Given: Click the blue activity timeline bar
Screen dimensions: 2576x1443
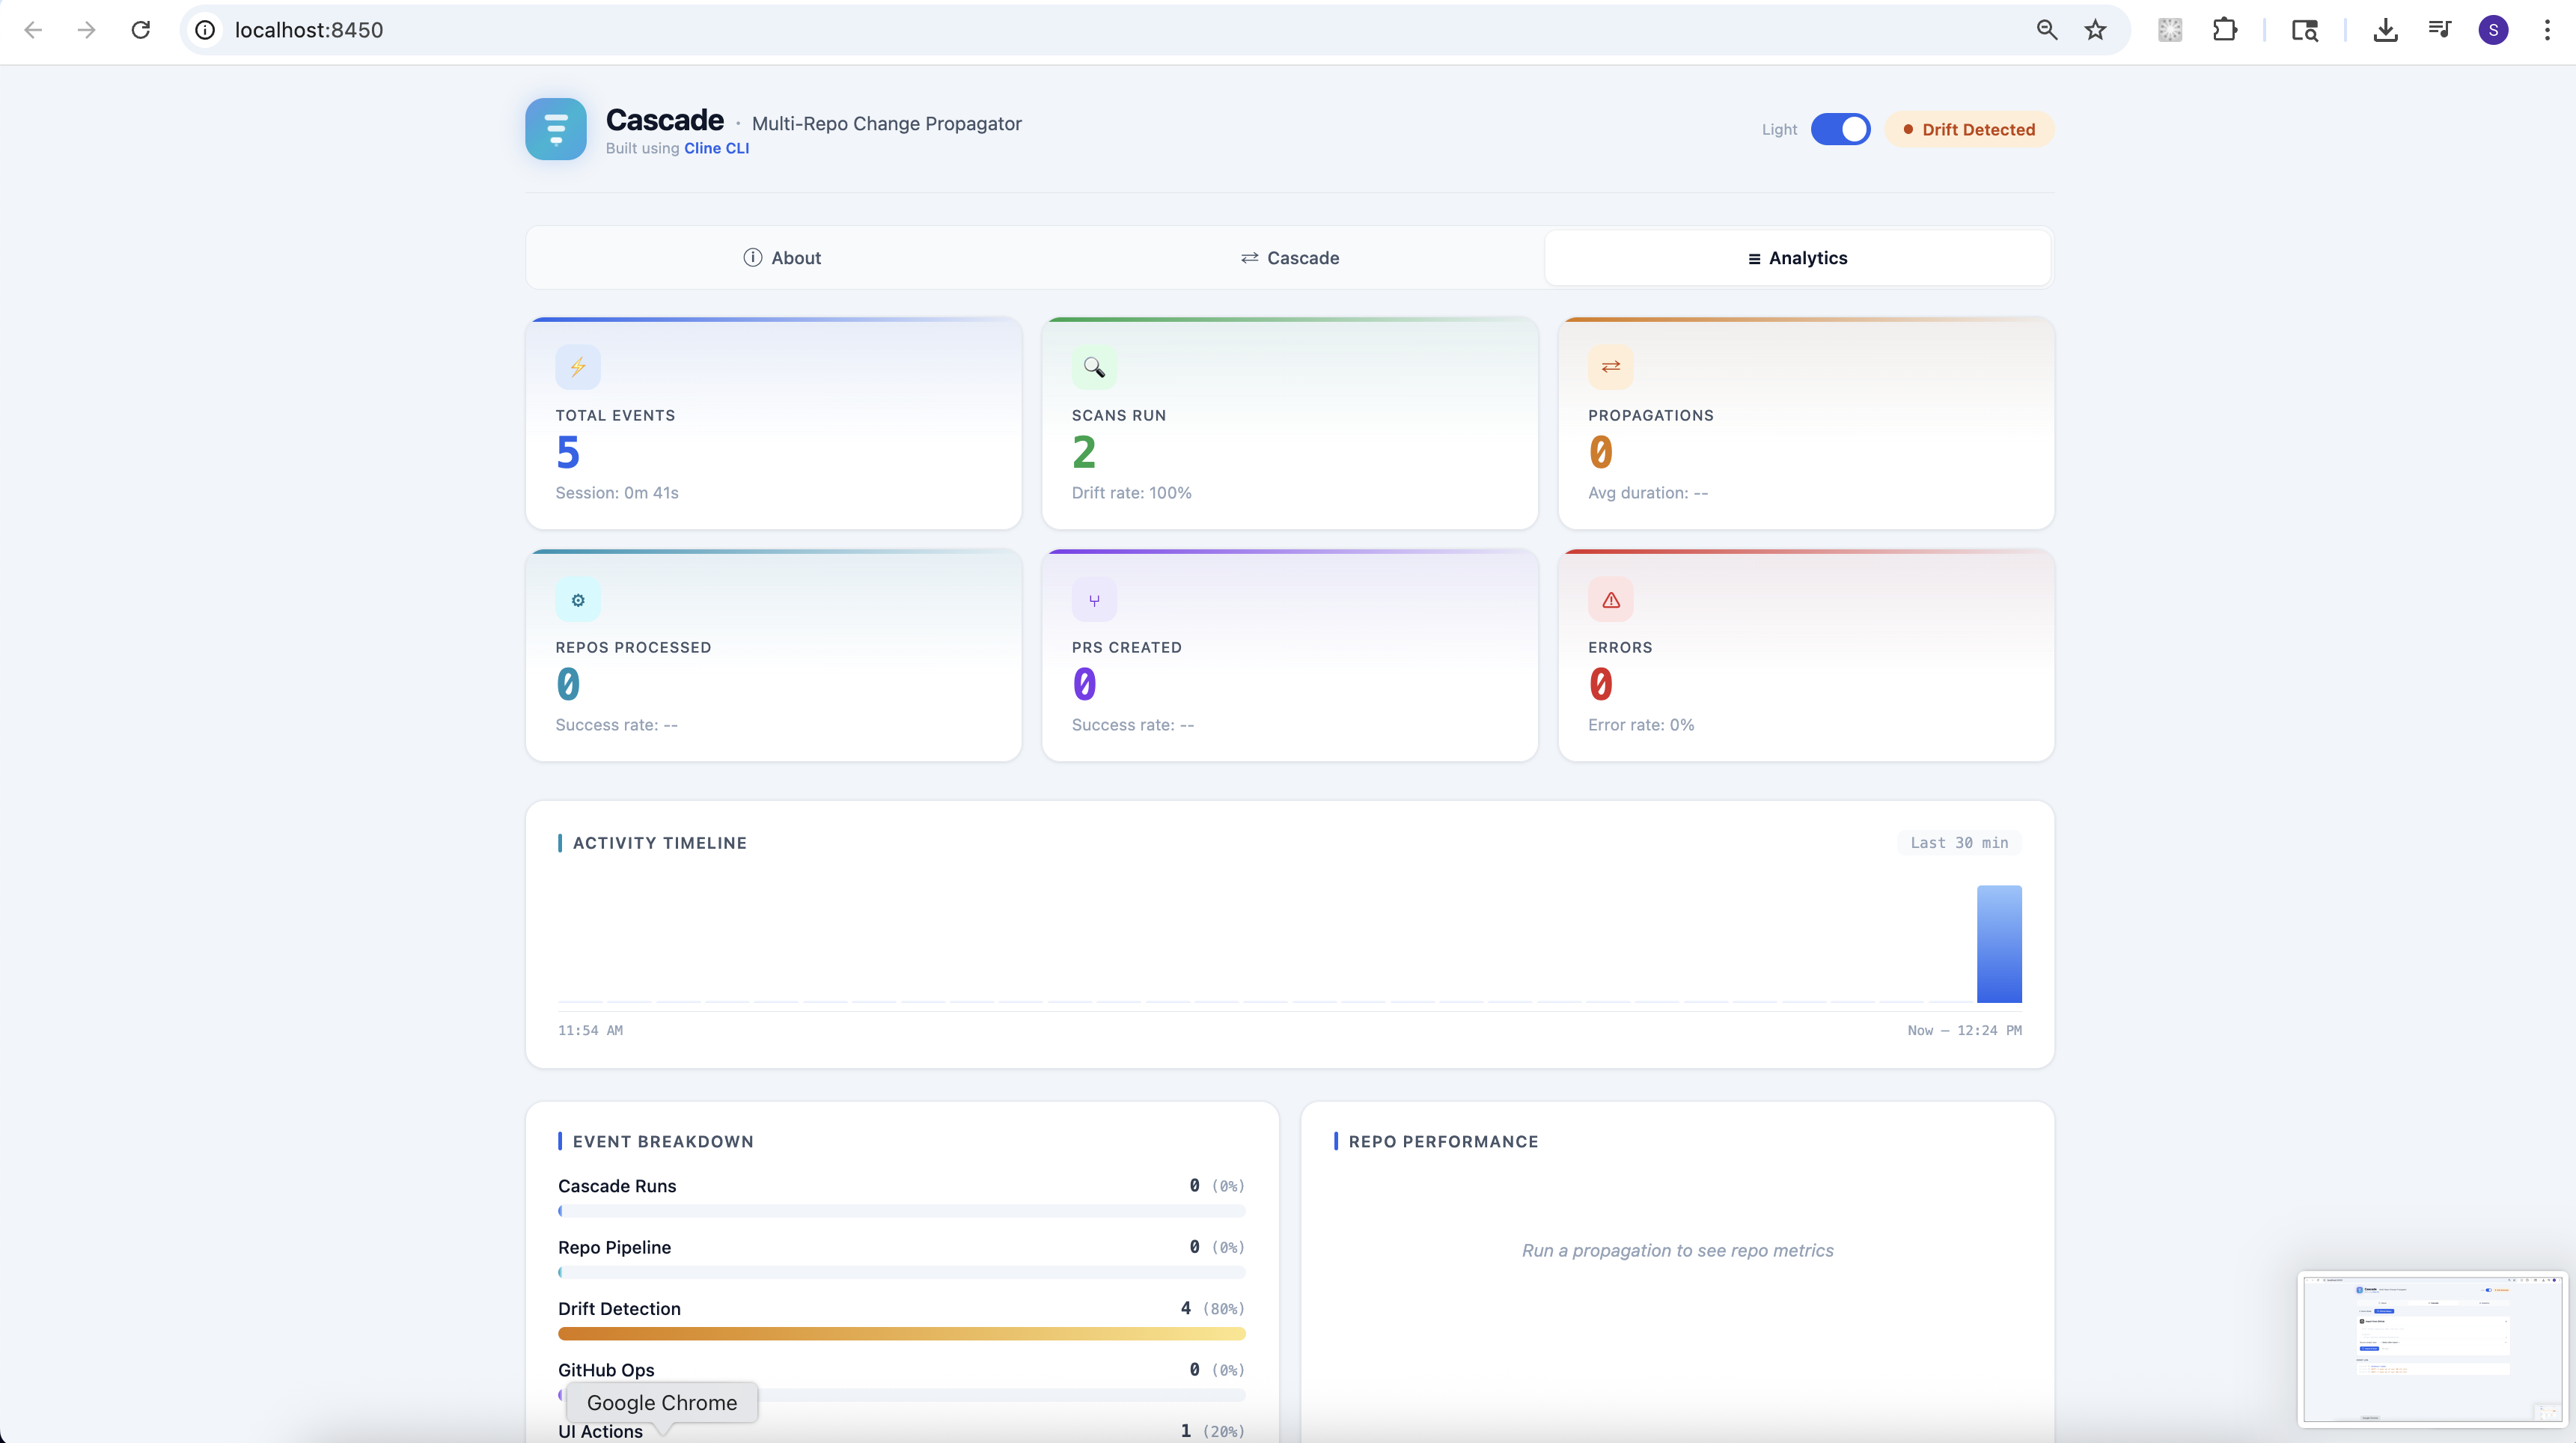Looking at the screenshot, I should point(1998,943).
